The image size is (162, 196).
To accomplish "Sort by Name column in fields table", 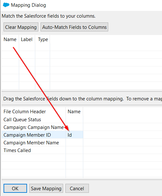I will point(10,39).
